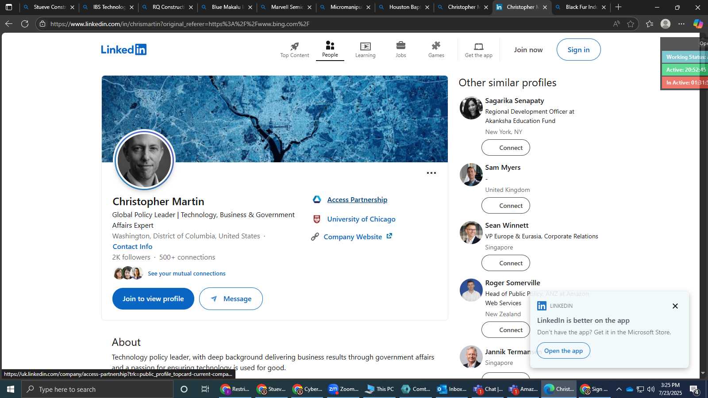Open the notification center icon
This screenshot has width=708, height=398.
click(x=694, y=389)
